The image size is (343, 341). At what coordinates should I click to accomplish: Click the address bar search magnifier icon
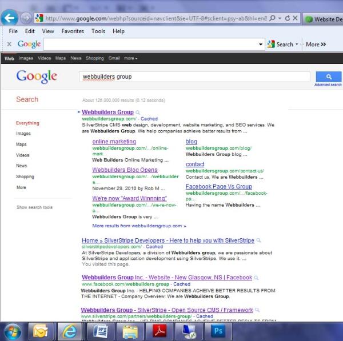pos(272,18)
